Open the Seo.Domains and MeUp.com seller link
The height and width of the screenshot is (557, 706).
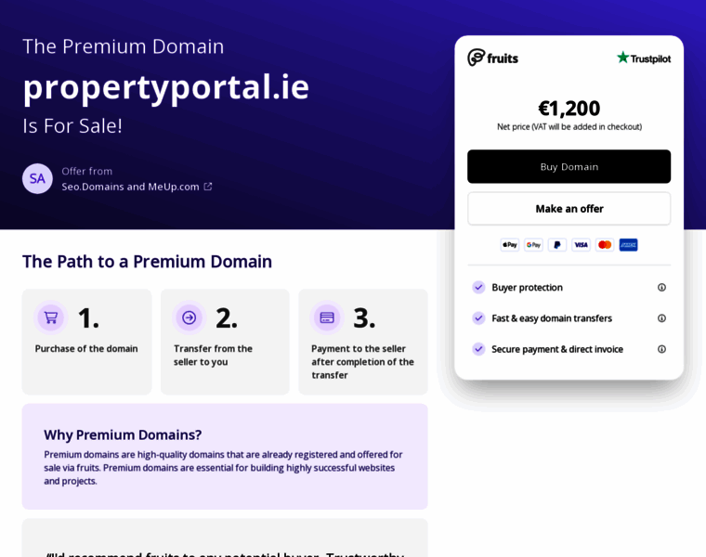(137, 187)
